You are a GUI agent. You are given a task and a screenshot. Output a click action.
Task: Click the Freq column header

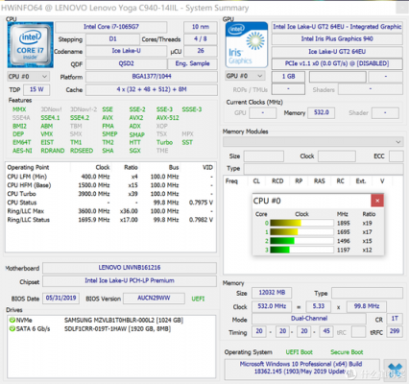coord(231,181)
